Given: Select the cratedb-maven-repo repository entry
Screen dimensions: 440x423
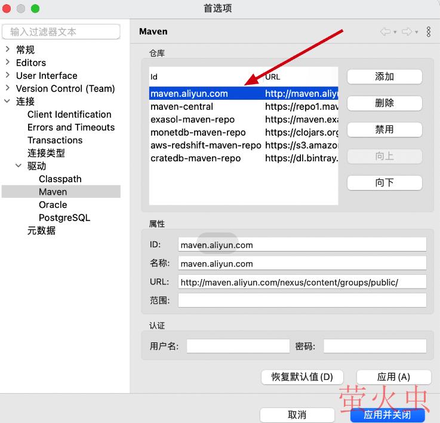Looking at the screenshot, I should [x=195, y=158].
